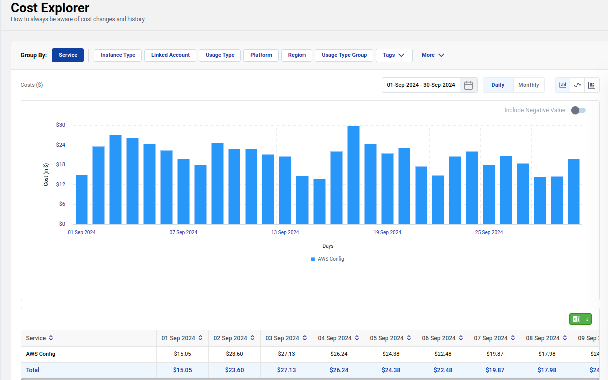Switch to line chart view
The width and height of the screenshot is (608, 380).
point(577,85)
